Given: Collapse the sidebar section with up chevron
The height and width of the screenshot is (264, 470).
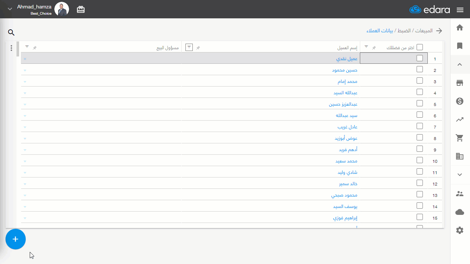Looking at the screenshot, I should tap(460, 65).
